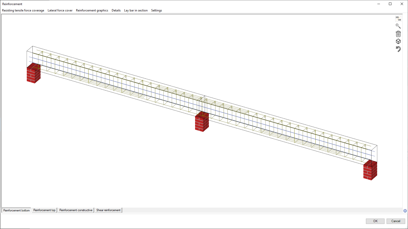Image resolution: width=408 pixels, height=229 pixels.
Task: Toggle the 2D/3D view icon
Action: click(x=398, y=19)
